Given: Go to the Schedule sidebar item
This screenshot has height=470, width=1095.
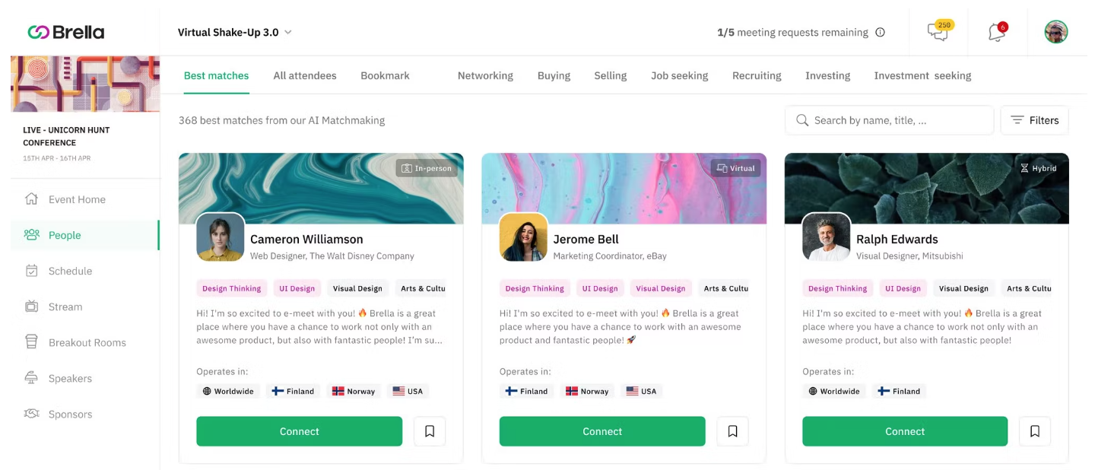Looking at the screenshot, I should coord(70,271).
